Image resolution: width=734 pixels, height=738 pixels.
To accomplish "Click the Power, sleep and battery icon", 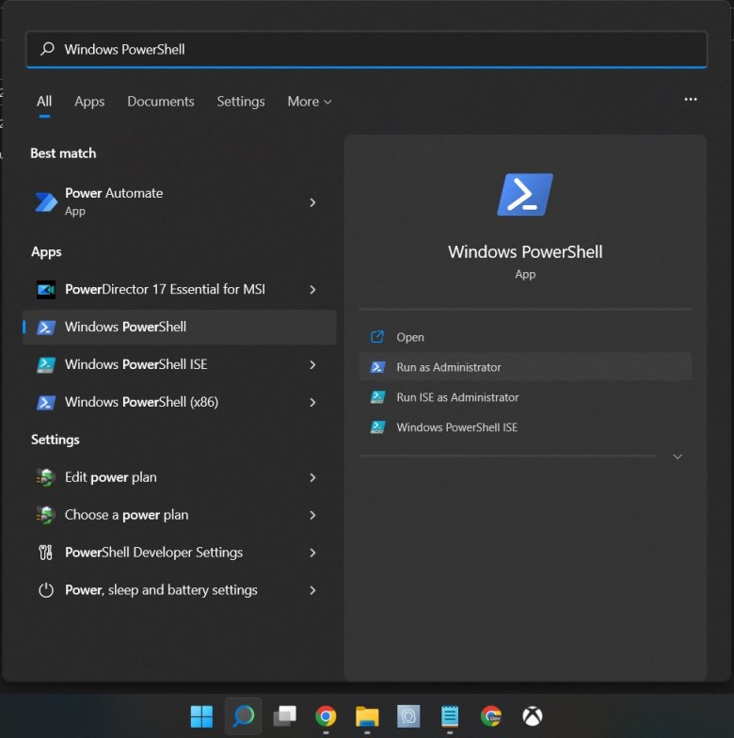I will [46, 590].
